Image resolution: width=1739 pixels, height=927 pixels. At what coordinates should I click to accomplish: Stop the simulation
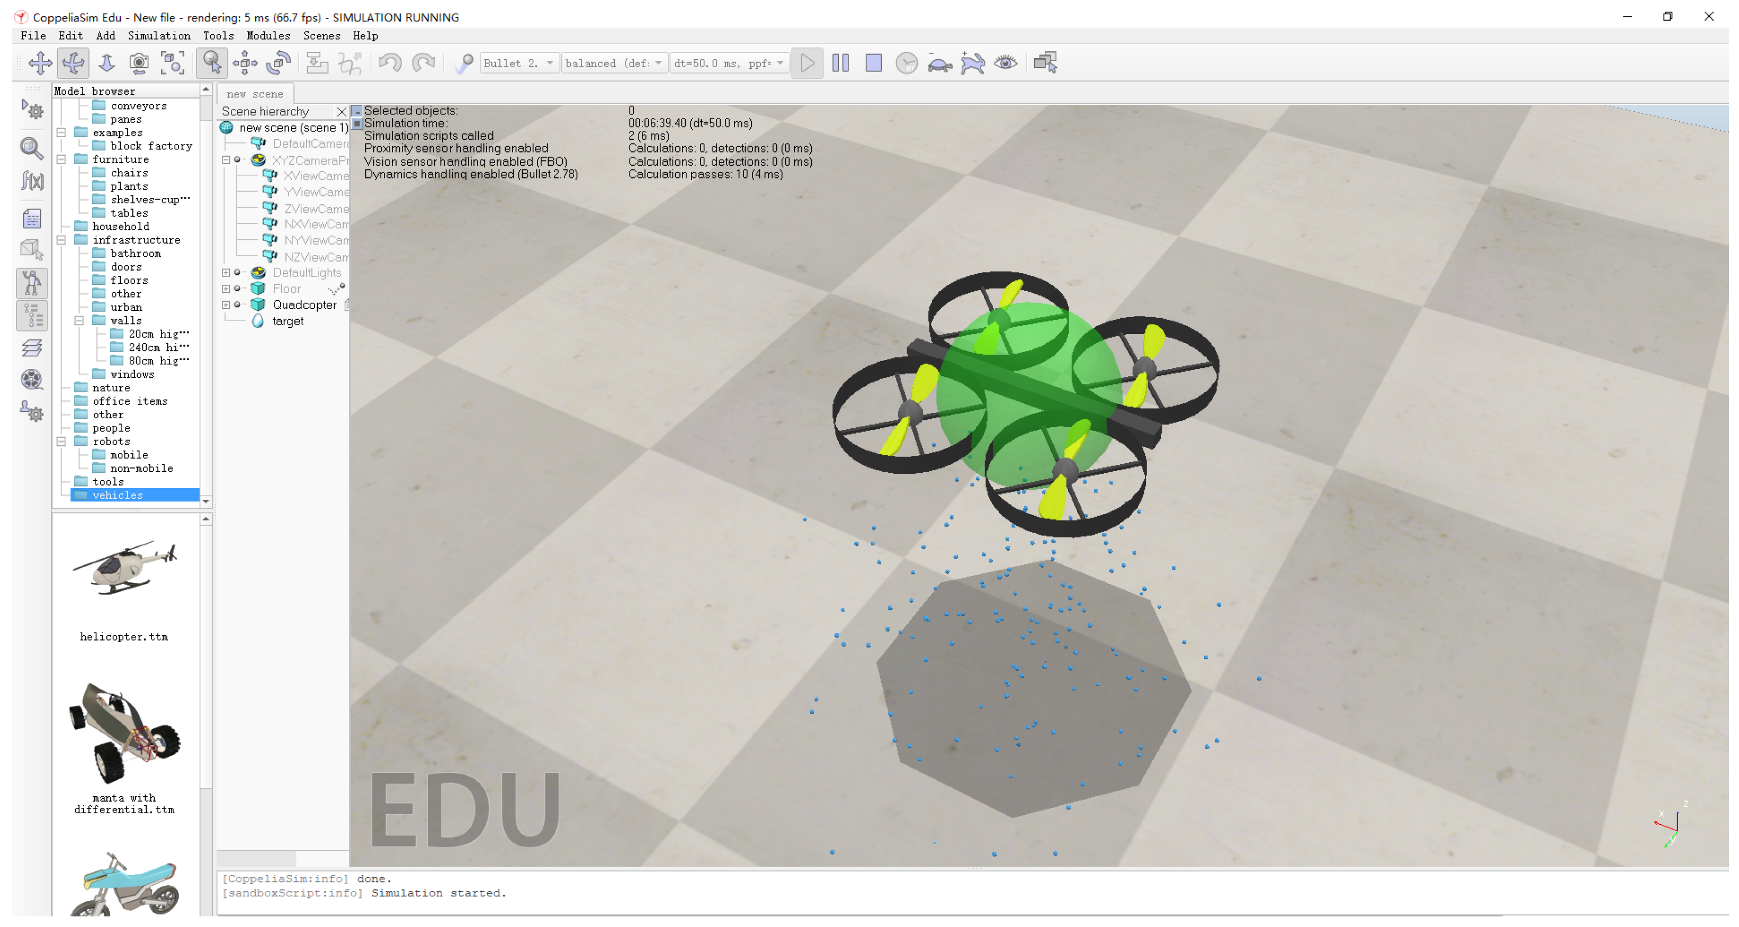[874, 64]
